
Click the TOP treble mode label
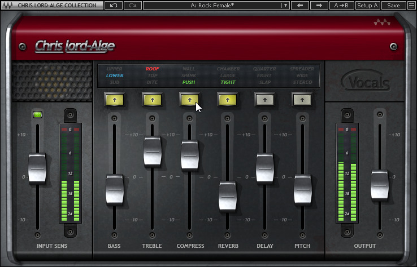(153, 75)
